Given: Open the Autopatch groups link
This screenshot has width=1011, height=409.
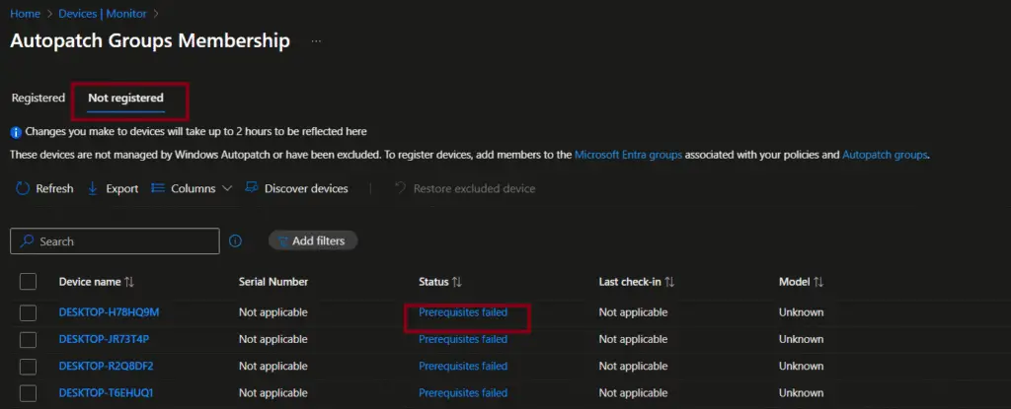Looking at the screenshot, I should pyautogui.click(x=885, y=155).
